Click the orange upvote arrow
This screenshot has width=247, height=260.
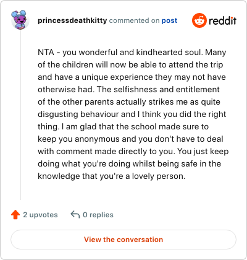15,215
